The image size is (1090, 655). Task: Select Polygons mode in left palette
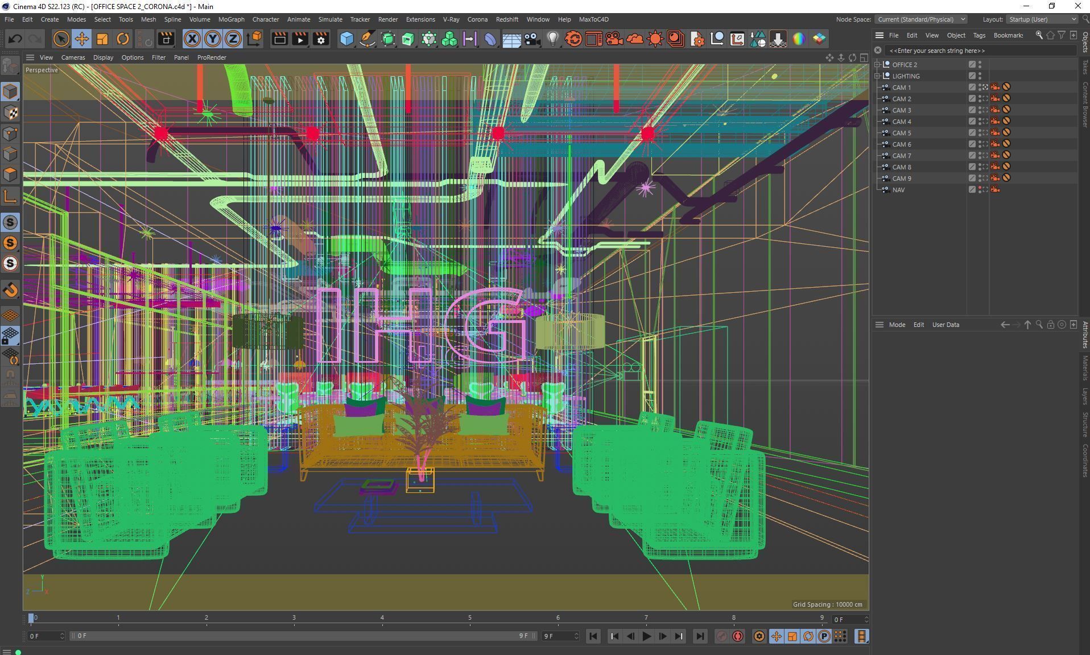pyautogui.click(x=10, y=174)
